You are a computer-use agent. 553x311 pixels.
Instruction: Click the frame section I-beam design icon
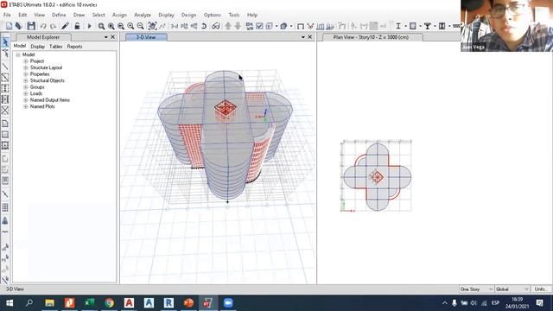(398, 26)
